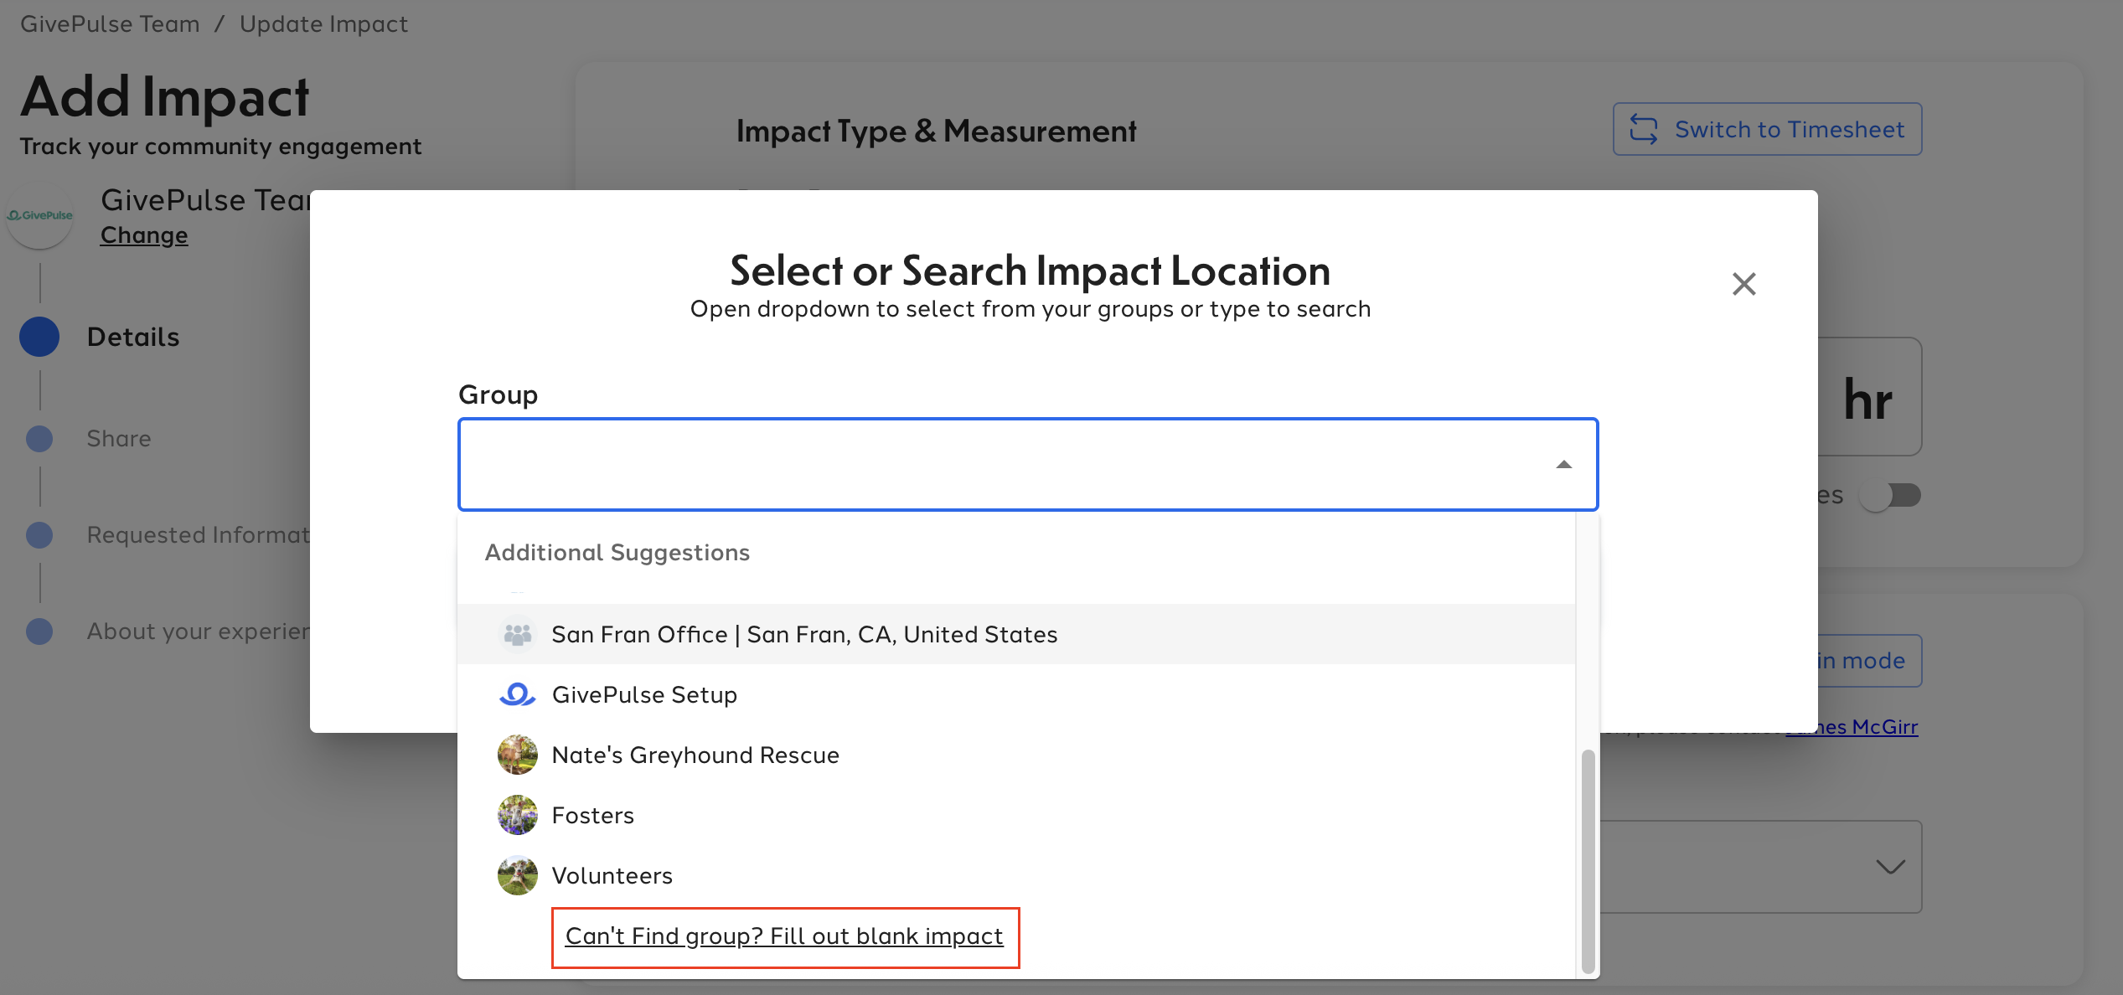The image size is (2123, 995).
Task: Click GivePulse Team breadcrumb
Action: click(110, 23)
